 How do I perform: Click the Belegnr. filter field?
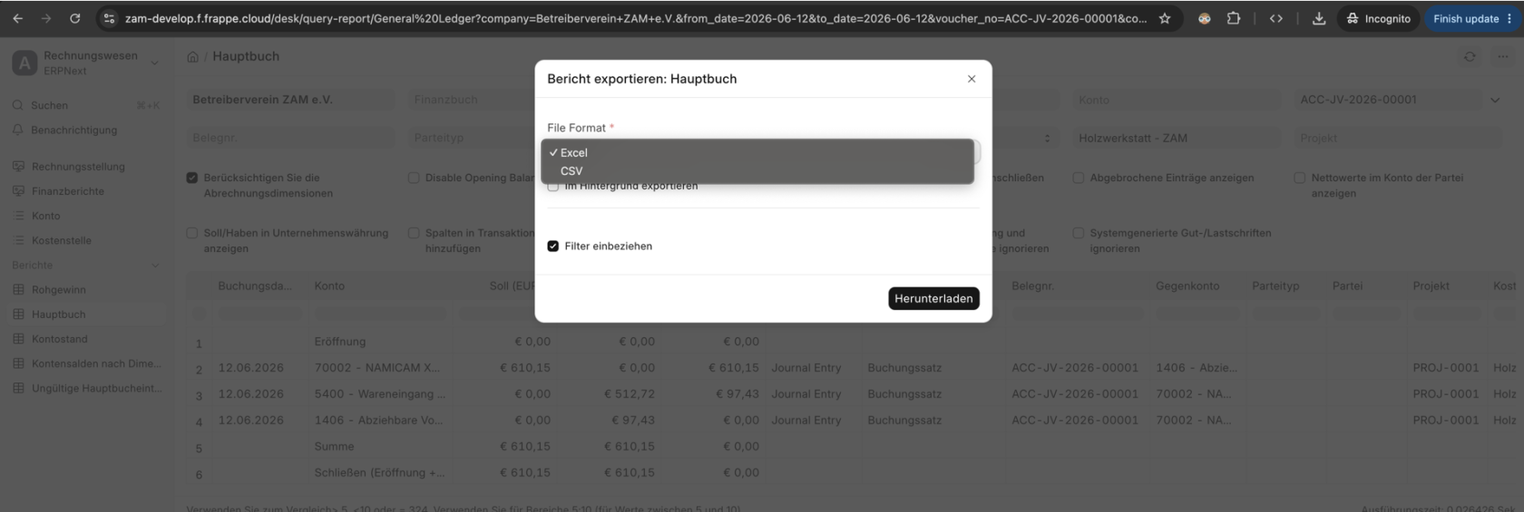click(x=290, y=138)
